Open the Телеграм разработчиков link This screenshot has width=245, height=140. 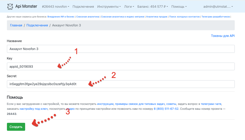pyautogui.click(x=215, y=17)
